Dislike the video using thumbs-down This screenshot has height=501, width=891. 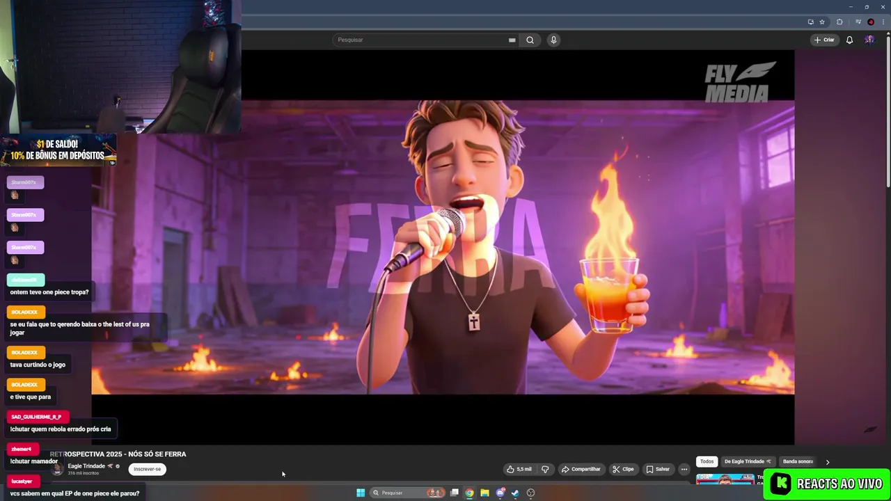545,469
